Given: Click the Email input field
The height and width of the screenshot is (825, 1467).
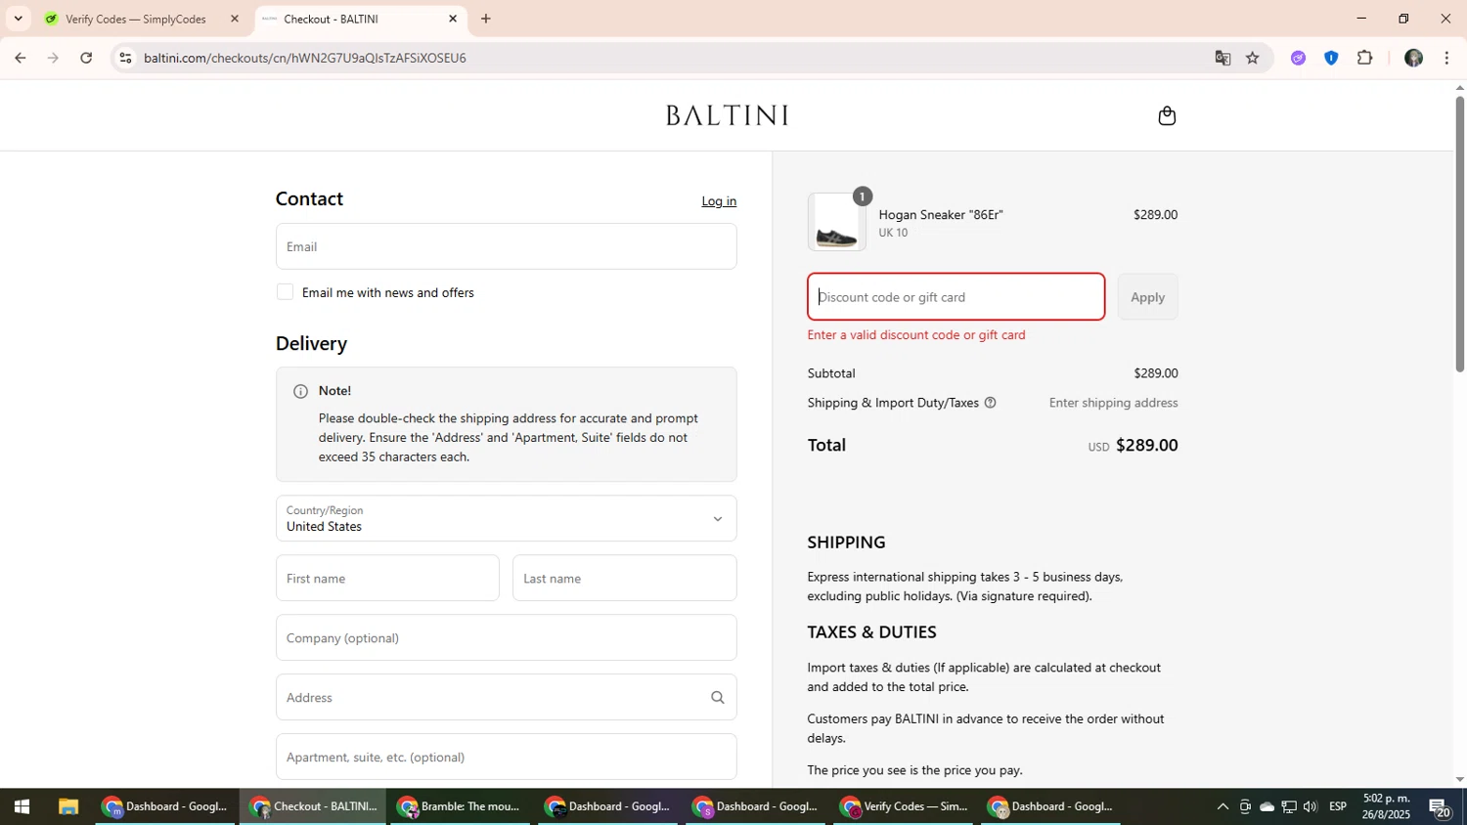Looking at the screenshot, I should (x=506, y=246).
